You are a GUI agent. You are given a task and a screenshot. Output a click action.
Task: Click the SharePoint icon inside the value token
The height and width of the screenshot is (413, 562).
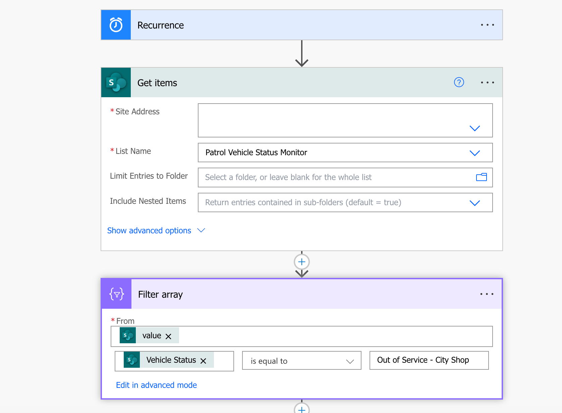point(128,335)
